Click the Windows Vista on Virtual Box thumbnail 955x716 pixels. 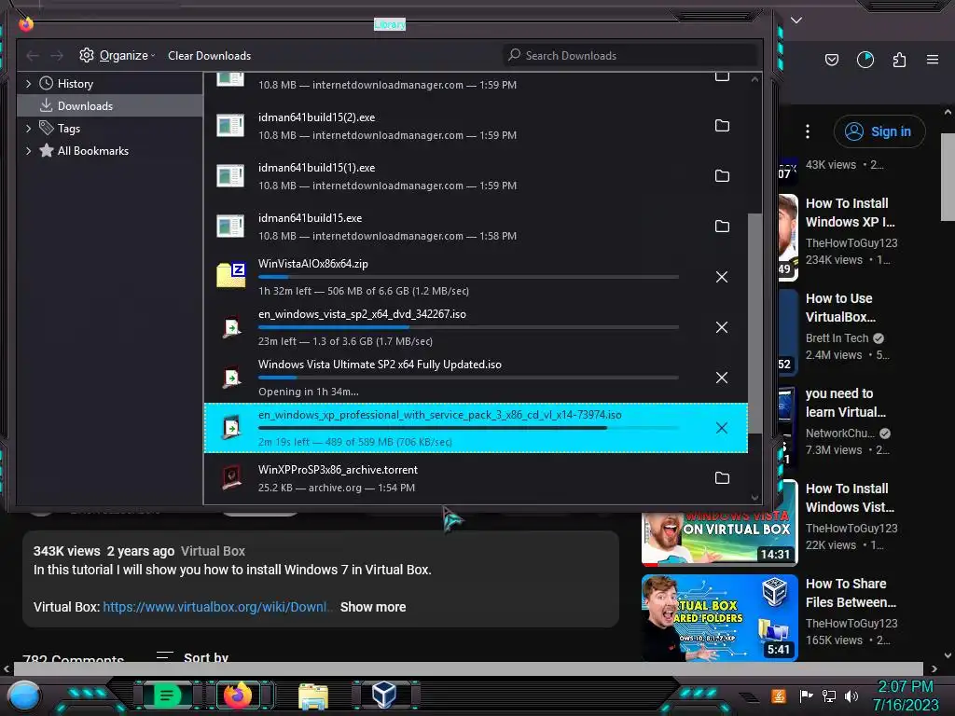(x=719, y=539)
